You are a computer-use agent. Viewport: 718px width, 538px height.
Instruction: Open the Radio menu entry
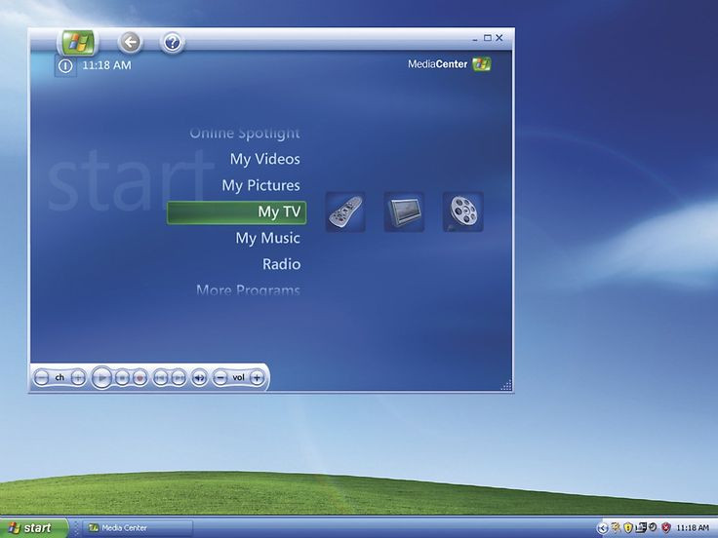[281, 264]
